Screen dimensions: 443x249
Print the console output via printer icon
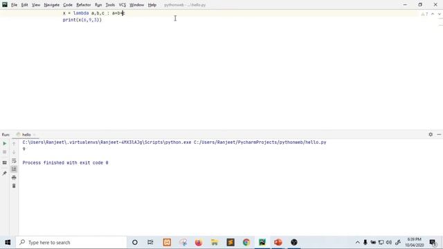tap(14, 178)
